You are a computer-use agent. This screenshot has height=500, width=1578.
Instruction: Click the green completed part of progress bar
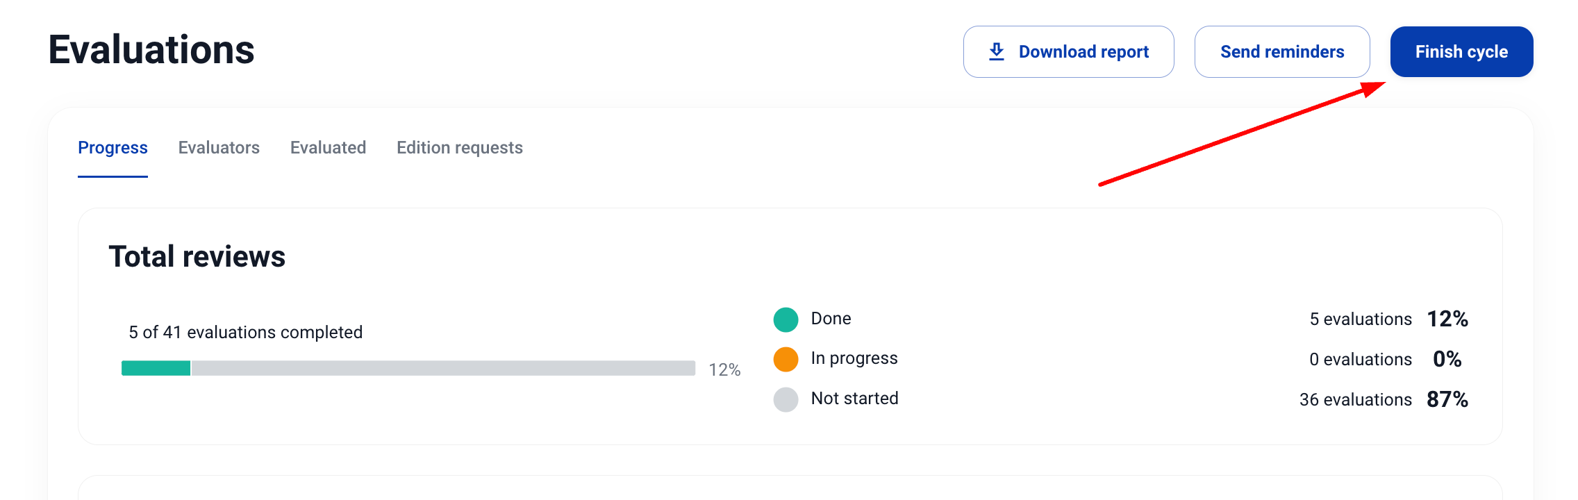click(156, 368)
